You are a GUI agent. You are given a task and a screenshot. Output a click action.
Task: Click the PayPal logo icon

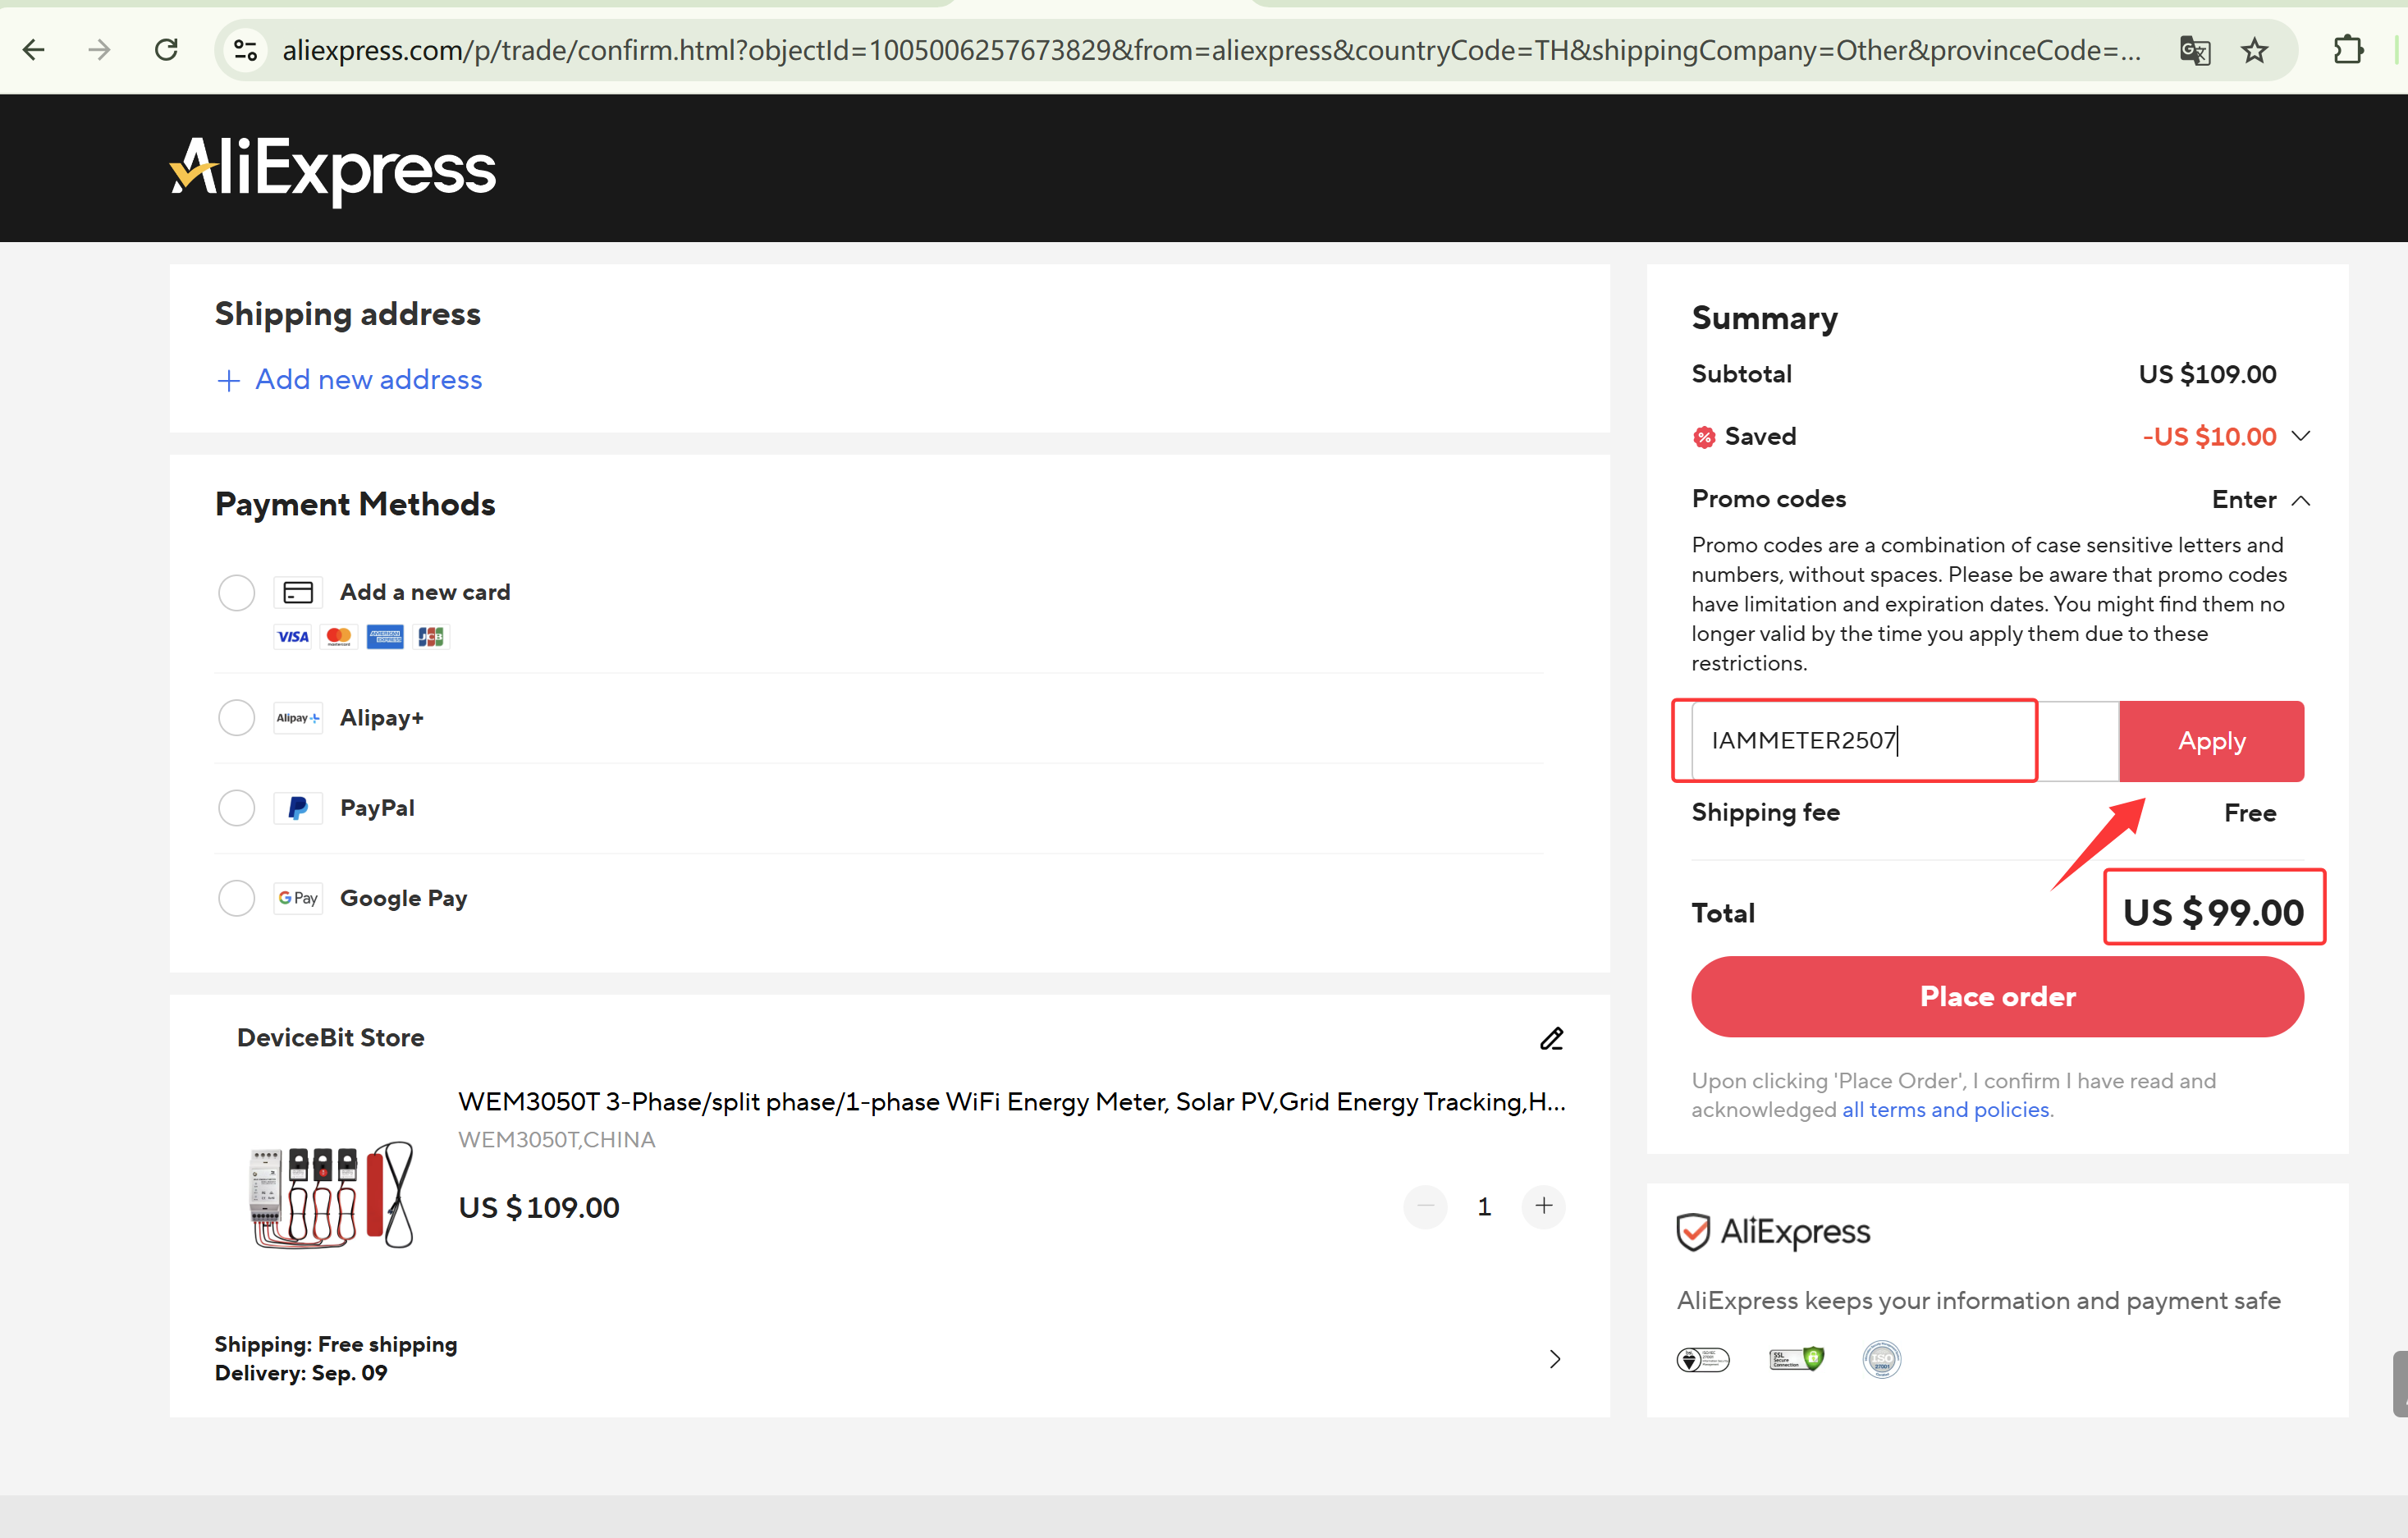pyautogui.click(x=298, y=808)
